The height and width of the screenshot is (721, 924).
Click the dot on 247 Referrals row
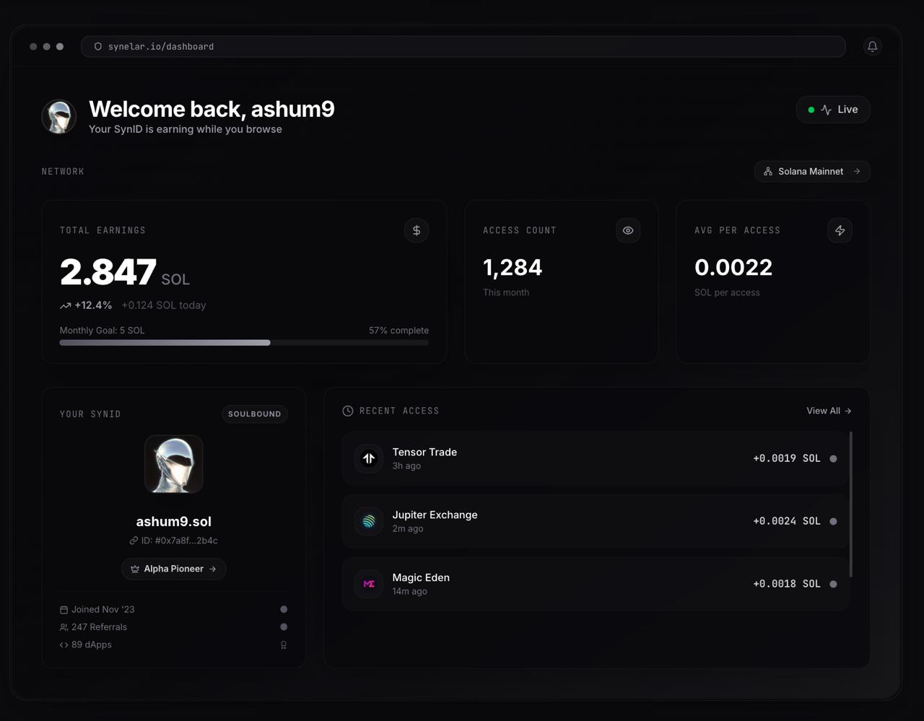tap(284, 627)
